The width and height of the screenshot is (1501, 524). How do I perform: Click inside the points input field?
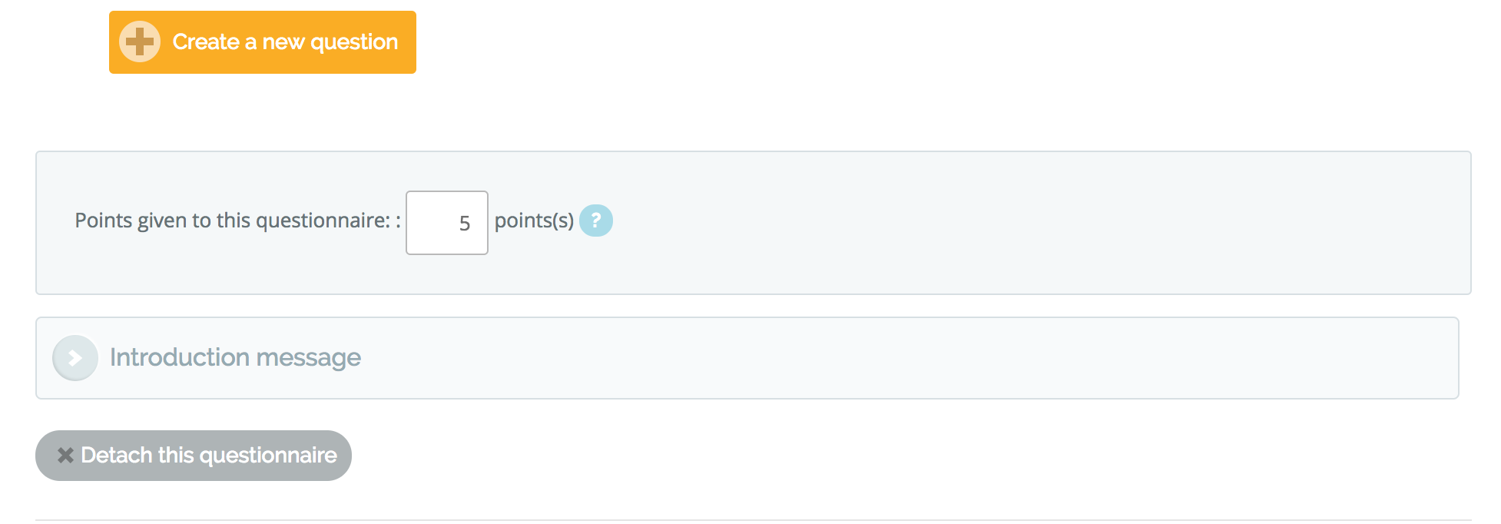446,223
